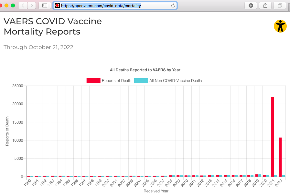Image resolution: width=290 pixels, height=195 pixels.
Task: Click the VAERS COVID Vaccine Mortality Reports heading
Action: coord(53,26)
